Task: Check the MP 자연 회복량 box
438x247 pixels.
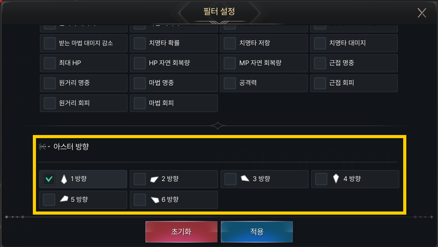Action: coord(230,63)
